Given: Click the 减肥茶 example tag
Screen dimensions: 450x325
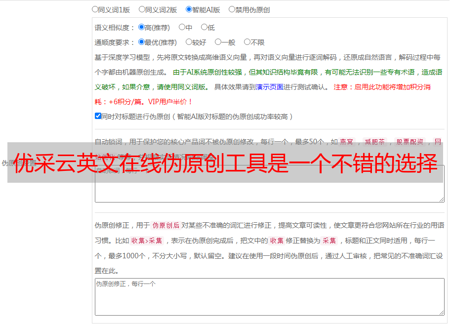Looking at the screenshot, I should (x=375, y=142).
